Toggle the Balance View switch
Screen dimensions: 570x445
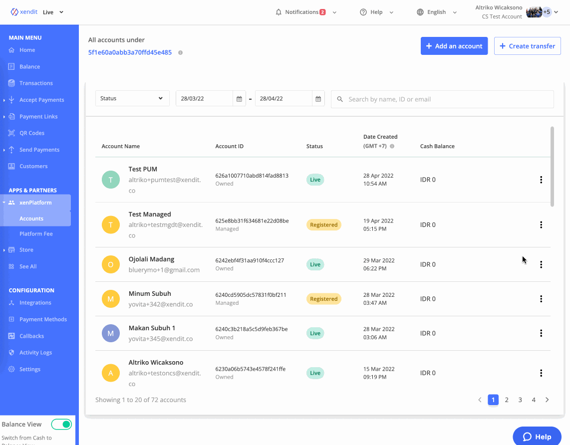pyautogui.click(x=61, y=424)
